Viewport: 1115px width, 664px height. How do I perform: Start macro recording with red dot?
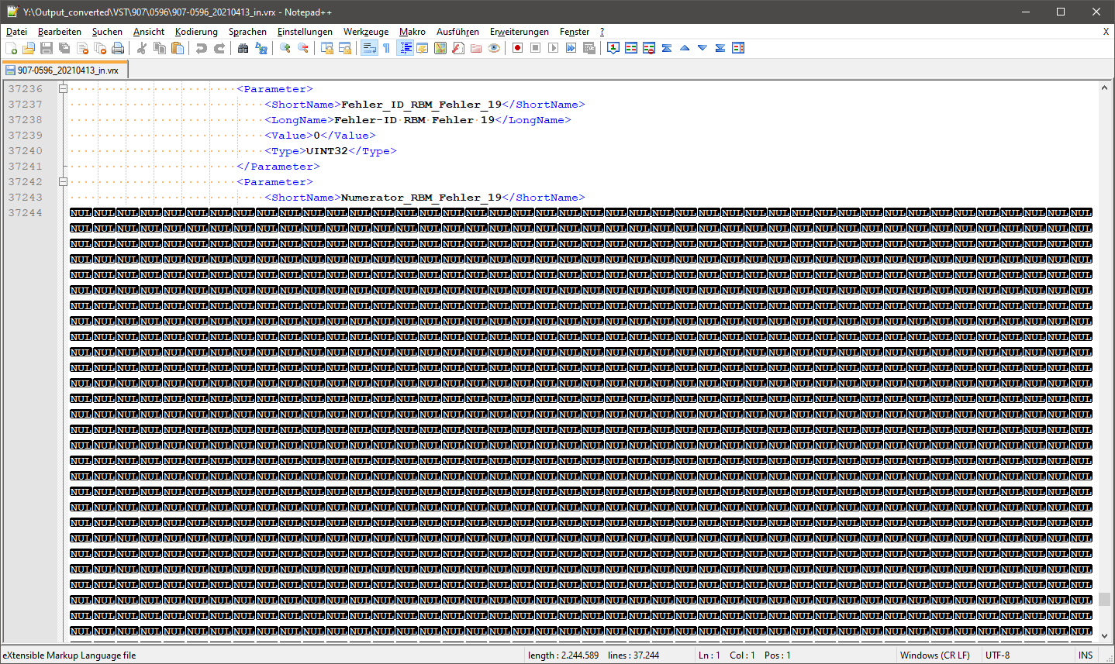pos(517,48)
